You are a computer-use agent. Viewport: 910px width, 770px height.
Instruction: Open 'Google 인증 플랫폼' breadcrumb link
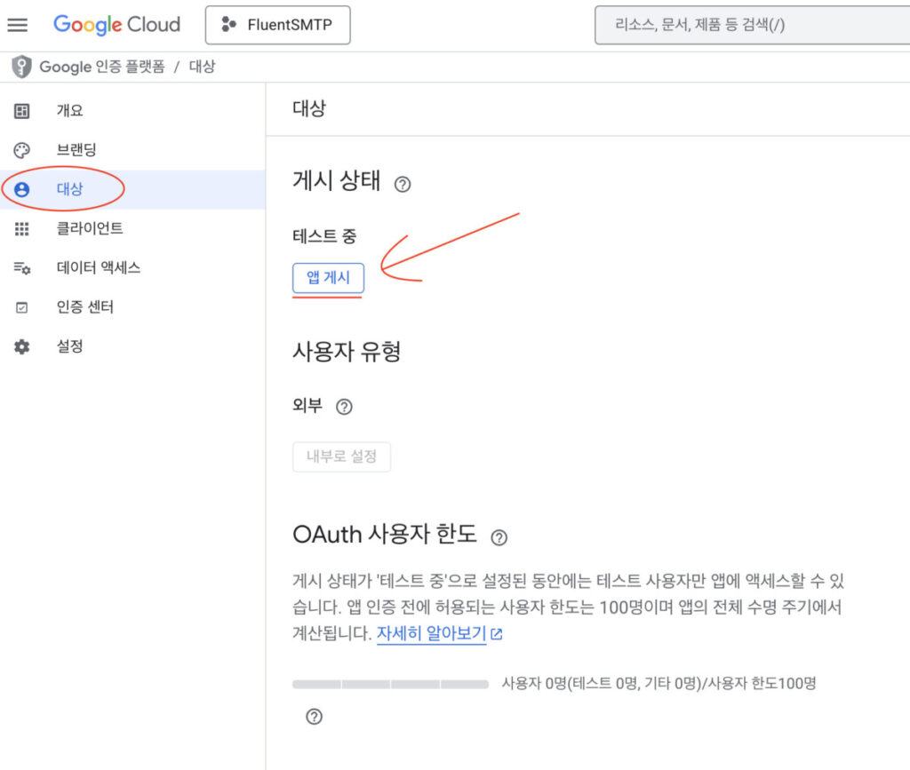pos(102,67)
